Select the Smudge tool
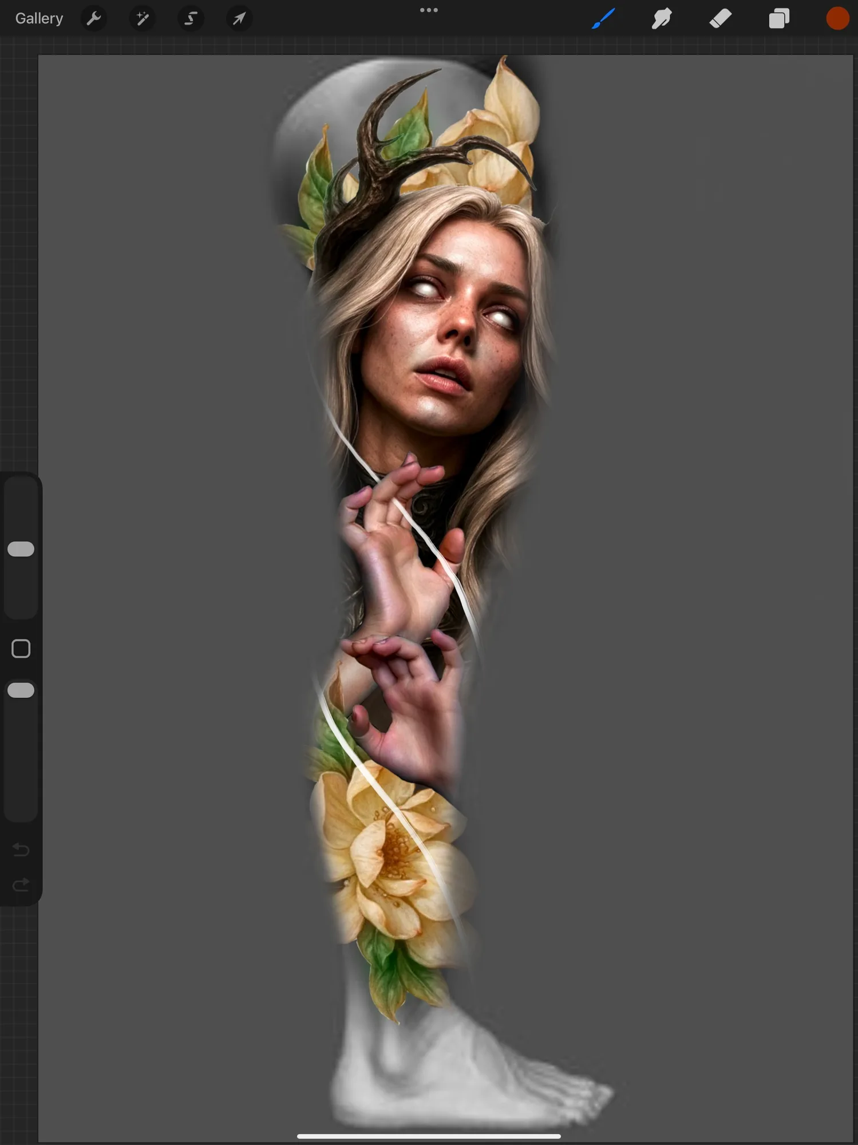Viewport: 858px width, 1145px height. 662,19
